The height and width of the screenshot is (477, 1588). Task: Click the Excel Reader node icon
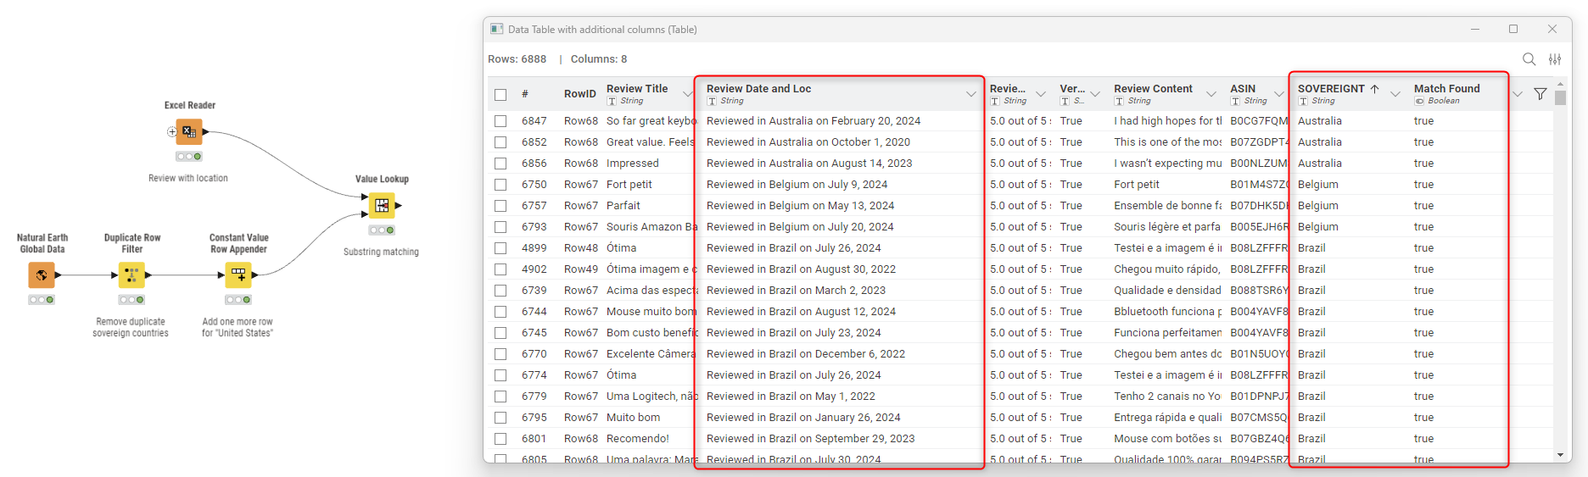189,132
